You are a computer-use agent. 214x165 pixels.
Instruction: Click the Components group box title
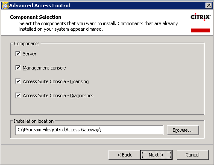click(26, 43)
